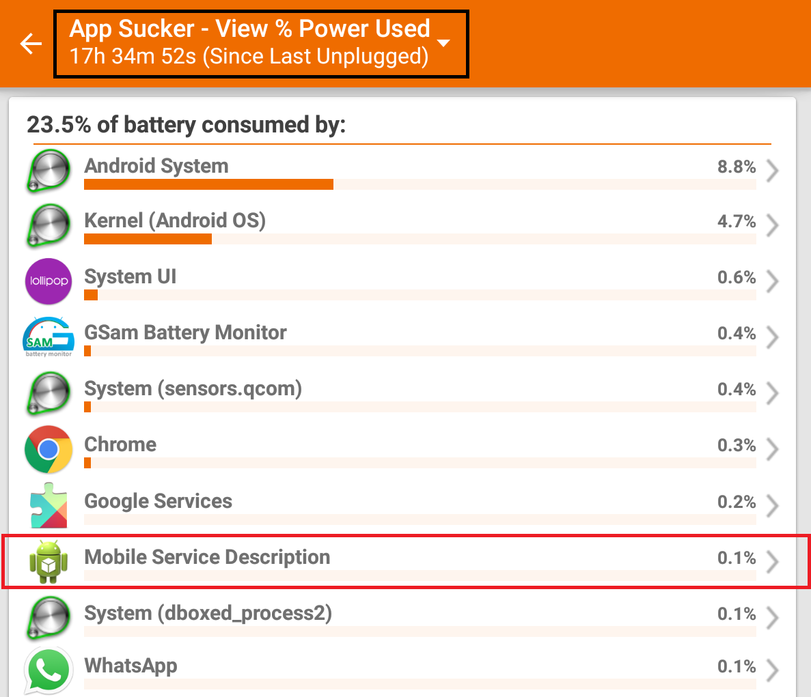811x697 pixels.
Task: Tap the Chrome browser icon
Action: click(x=49, y=449)
